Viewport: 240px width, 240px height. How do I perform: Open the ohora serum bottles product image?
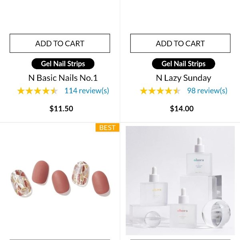[x=180, y=180]
